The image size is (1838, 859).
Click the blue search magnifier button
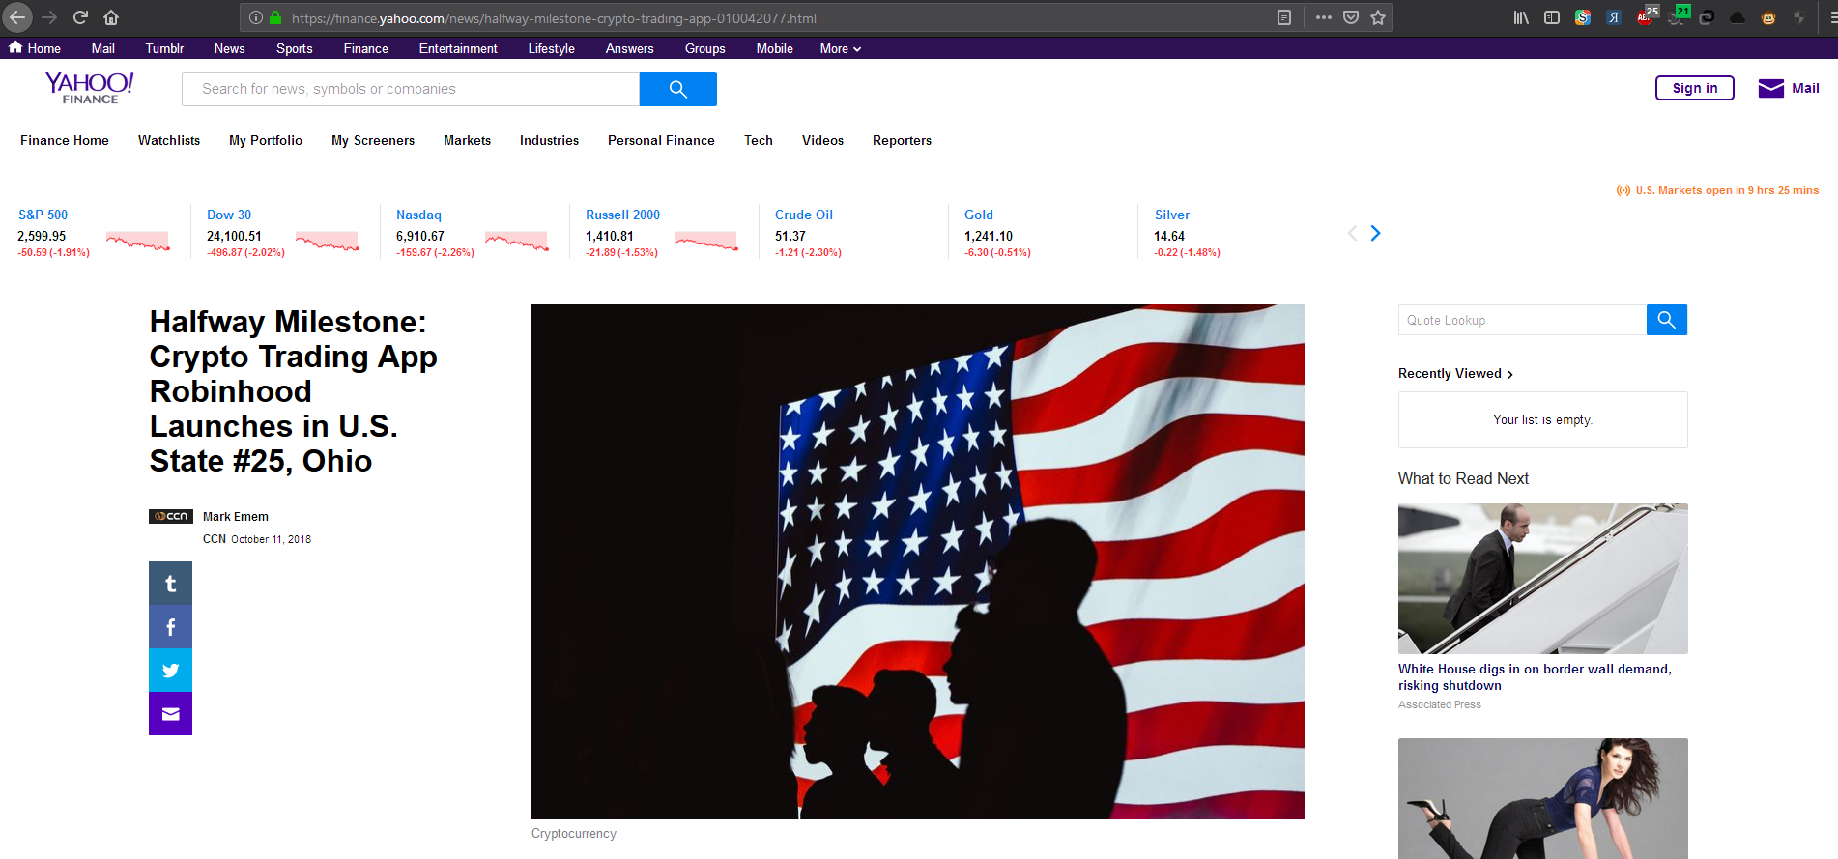click(677, 89)
